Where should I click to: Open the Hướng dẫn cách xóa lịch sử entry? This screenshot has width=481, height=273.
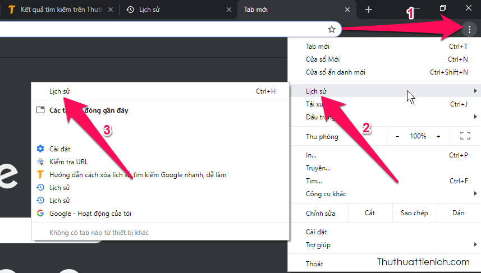138,175
